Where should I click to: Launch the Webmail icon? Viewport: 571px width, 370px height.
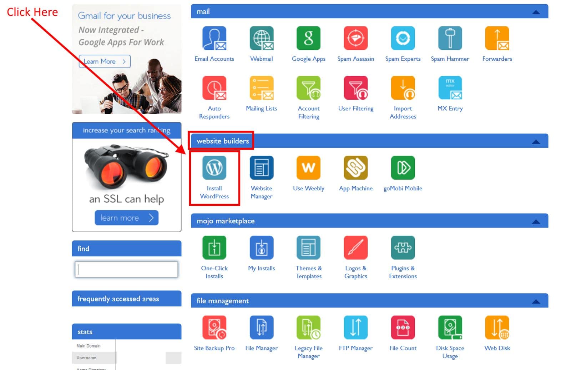[x=261, y=39]
